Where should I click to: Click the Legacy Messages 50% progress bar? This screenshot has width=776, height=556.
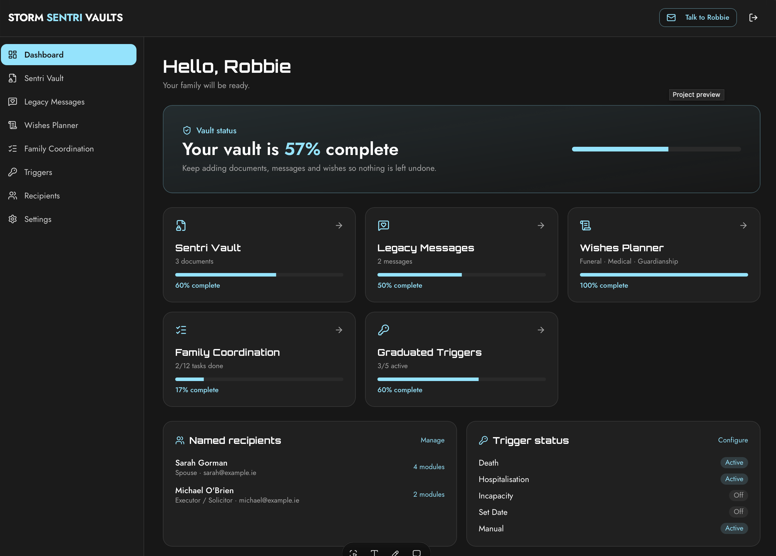coord(461,275)
